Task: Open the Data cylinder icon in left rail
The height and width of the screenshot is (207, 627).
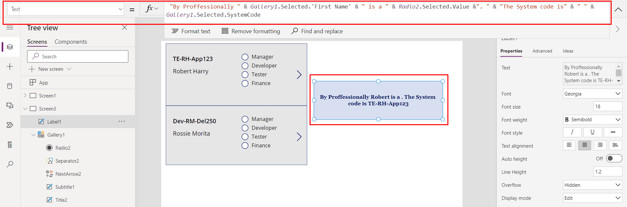Action: pos(10,86)
